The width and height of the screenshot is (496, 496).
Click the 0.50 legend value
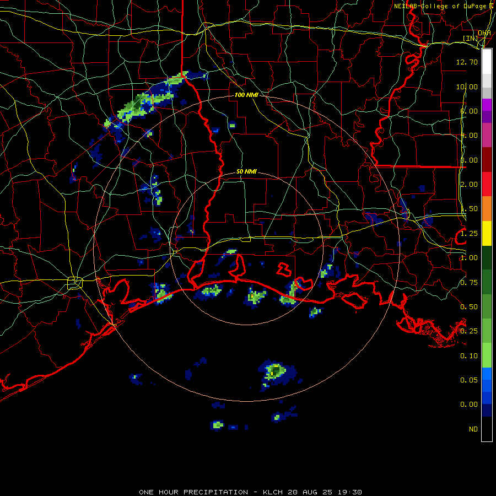point(469,307)
